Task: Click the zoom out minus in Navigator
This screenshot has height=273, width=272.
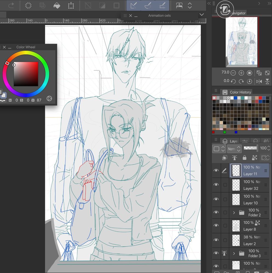Action: (x=233, y=73)
